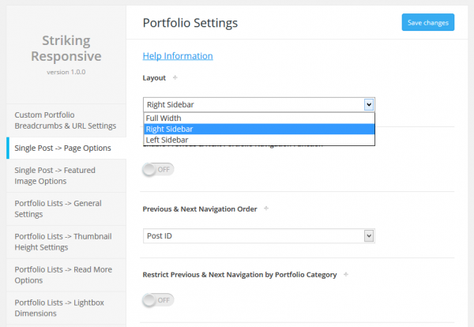Click the Save changes button
Image resolution: width=474 pixels, height=327 pixels.
[427, 23]
